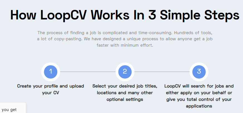Click the 'How LoopCV Works' main heading
This screenshot has width=243, height=113.
pos(125,15)
